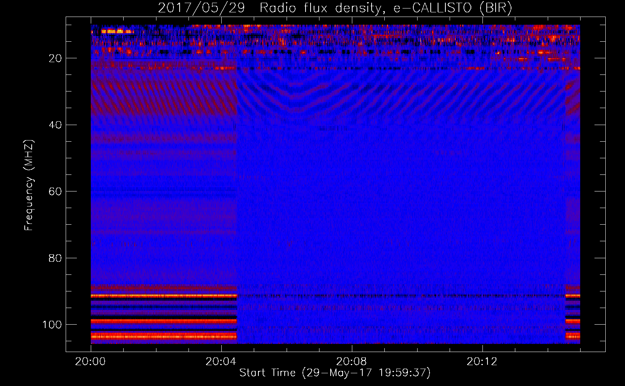Click the 'Frequency (MHZ)' axis label
625x386 pixels.
pyautogui.click(x=29, y=185)
